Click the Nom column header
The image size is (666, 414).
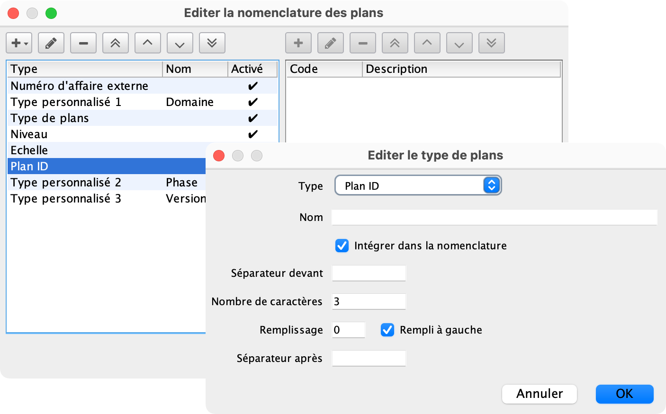point(195,69)
